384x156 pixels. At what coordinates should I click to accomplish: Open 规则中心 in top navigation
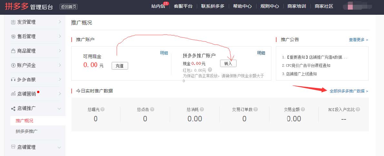[x=270, y=6]
